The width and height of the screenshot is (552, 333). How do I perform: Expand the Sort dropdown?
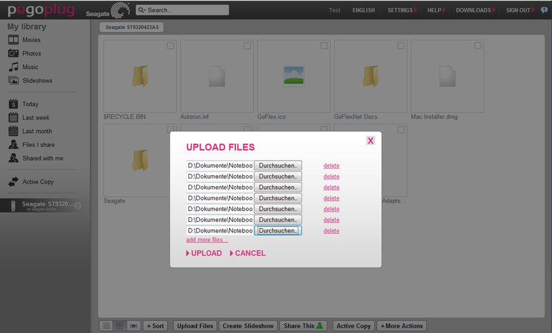coord(155,325)
